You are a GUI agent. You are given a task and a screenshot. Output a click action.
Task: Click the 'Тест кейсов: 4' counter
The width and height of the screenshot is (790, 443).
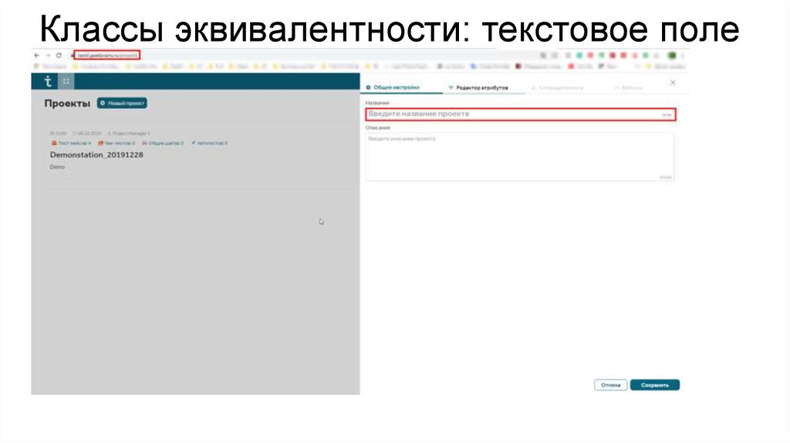[x=71, y=143]
